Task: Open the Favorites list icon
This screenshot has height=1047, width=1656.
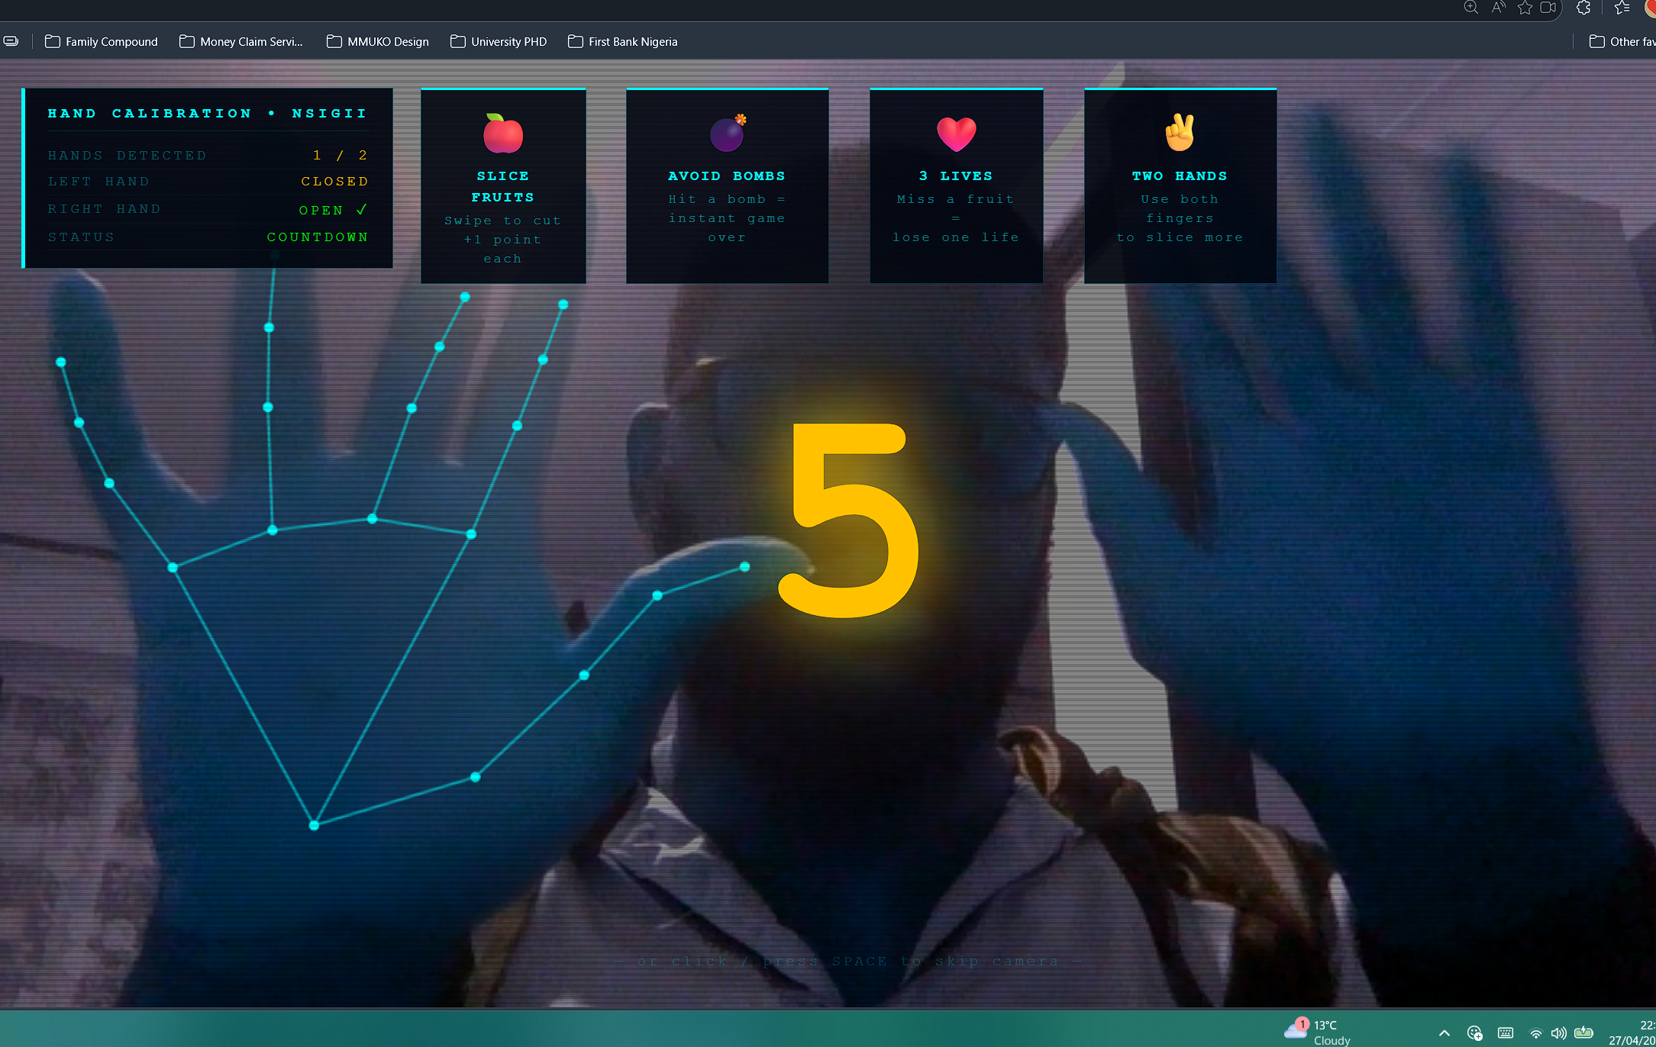Action: pyautogui.click(x=1622, y=8)
